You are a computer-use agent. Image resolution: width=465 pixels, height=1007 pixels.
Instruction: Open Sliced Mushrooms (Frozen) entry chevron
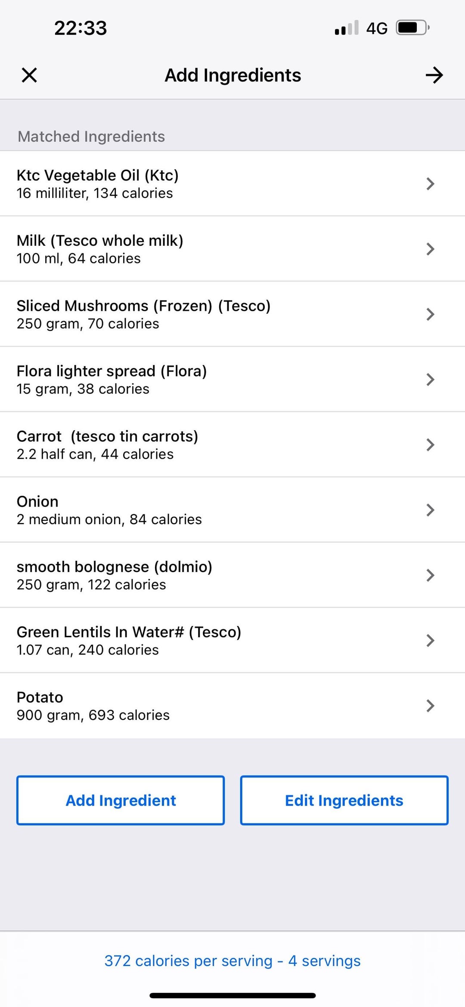coord(430,314)
